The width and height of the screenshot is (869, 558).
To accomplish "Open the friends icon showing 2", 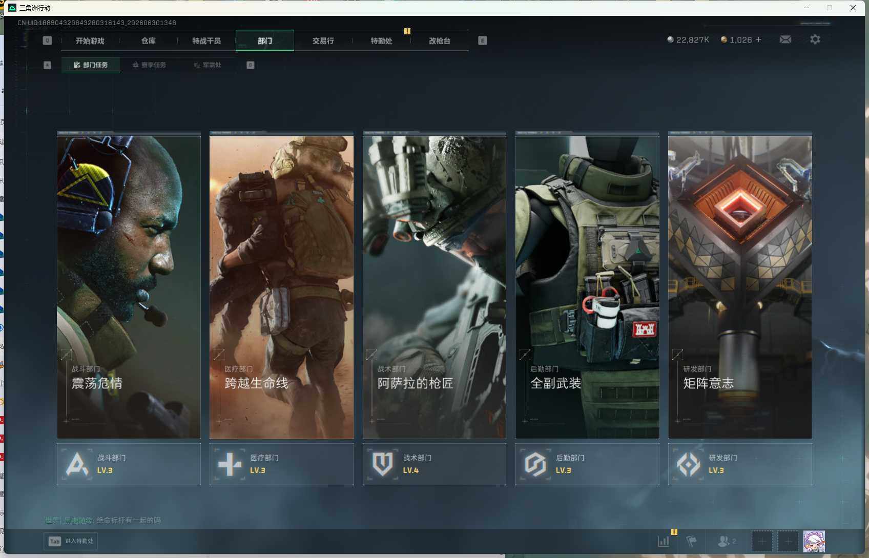I will [x=727, y=541].
